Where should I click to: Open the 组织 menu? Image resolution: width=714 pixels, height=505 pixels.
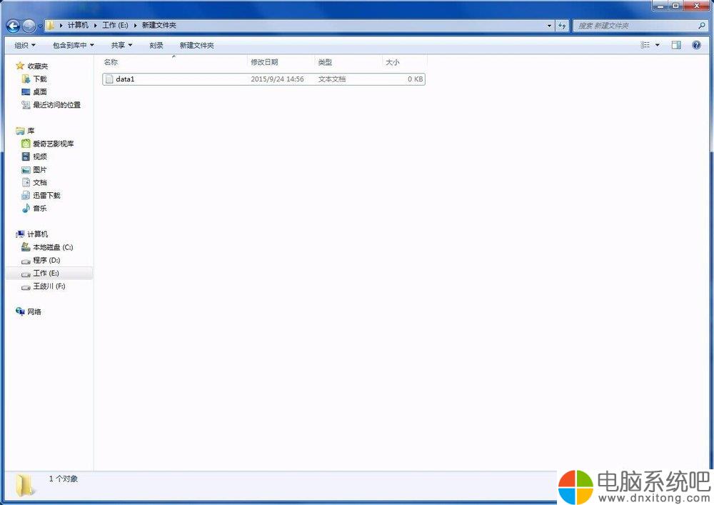click(x=24, y=45)
